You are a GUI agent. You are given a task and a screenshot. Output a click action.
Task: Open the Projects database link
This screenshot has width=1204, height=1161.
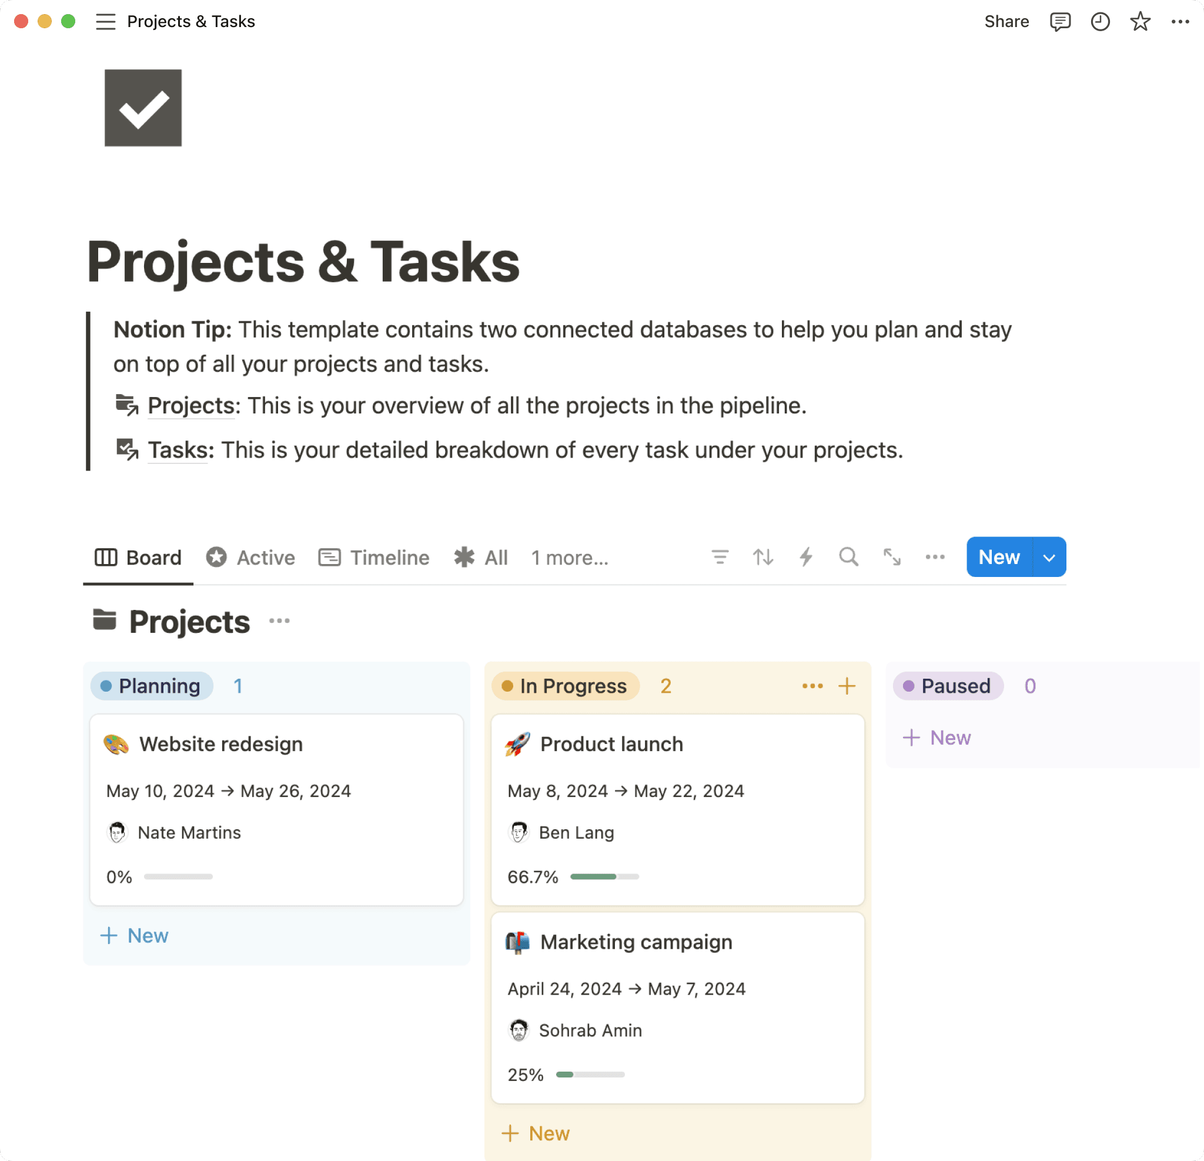point(191,406)
